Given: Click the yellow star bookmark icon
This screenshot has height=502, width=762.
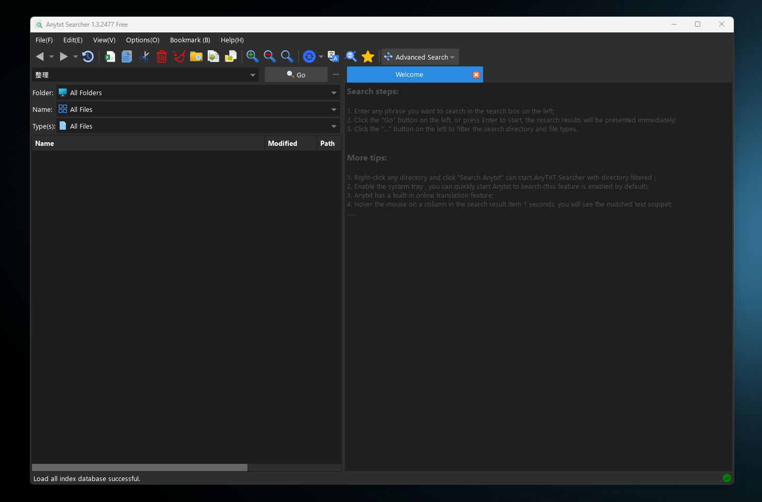Looking at the screenshot, I should [368, 56].
